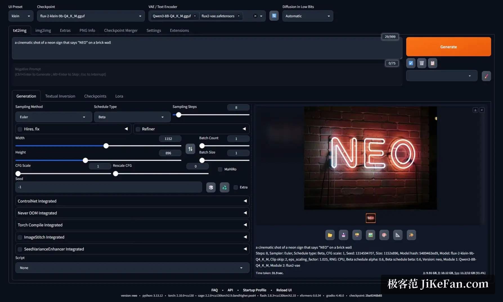Open the Startup Profile link
The image size is (503, 302).
pos(255,290)
